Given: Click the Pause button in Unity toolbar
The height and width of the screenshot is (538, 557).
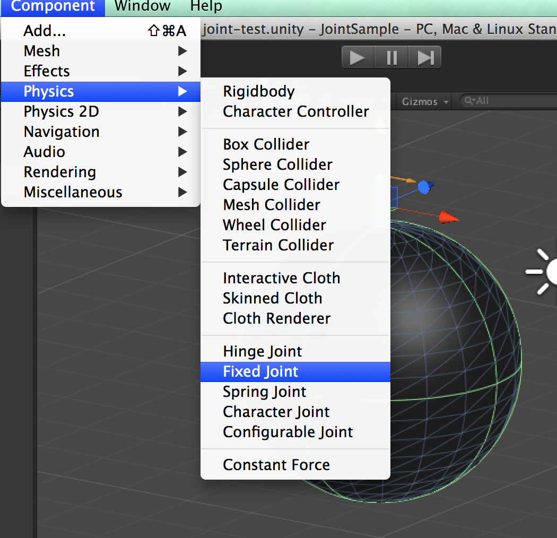Looking at the screenshot, I should click(391, 57).
